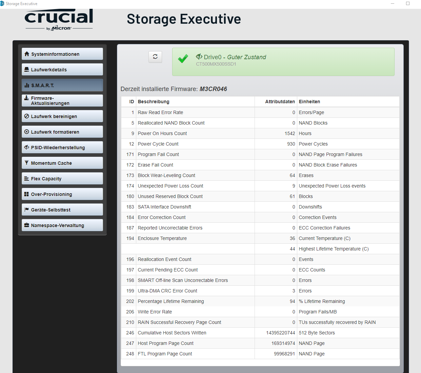Click the bar chart icon beside S.M.A.R.T.
The width and height of the screenshot is (421, 373).
click(27, 85)
